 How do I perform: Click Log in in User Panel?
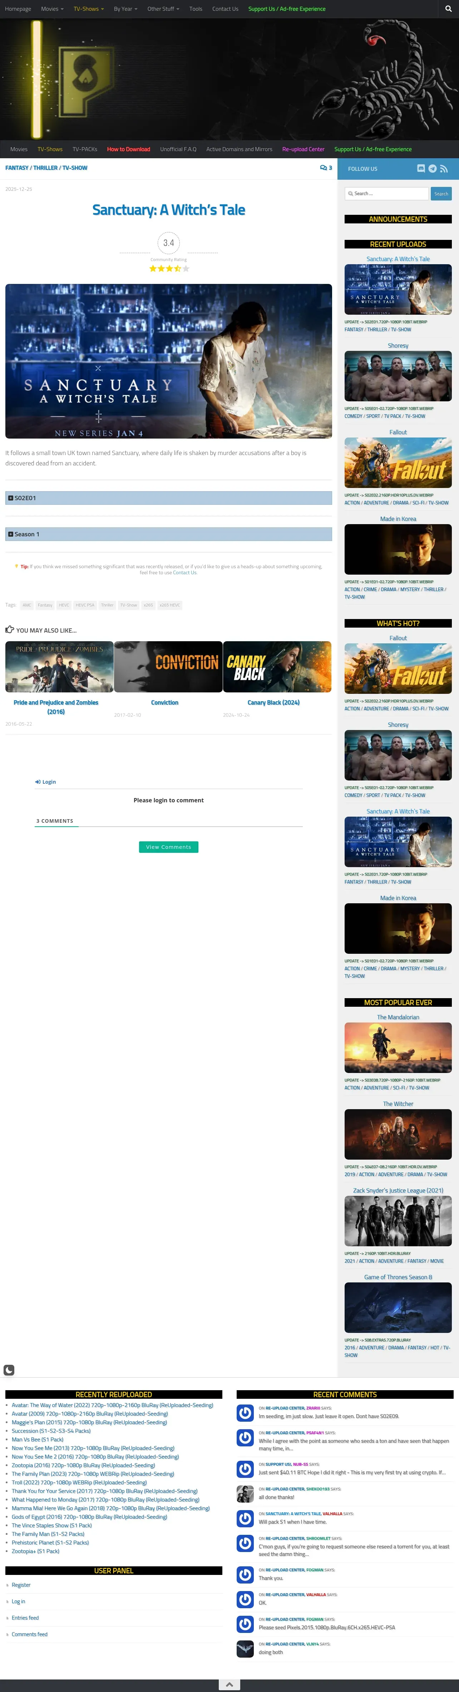click(x=18, y=1601)
